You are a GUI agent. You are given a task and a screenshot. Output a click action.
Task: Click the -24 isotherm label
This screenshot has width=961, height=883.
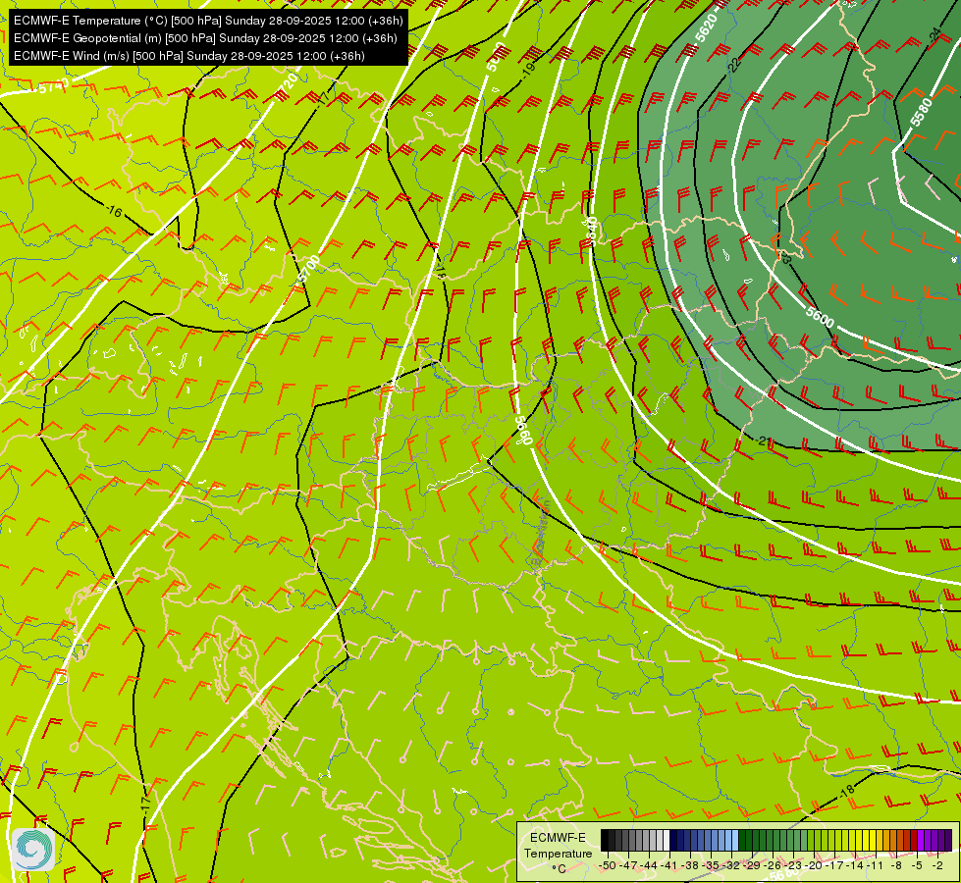coord(934,33)
